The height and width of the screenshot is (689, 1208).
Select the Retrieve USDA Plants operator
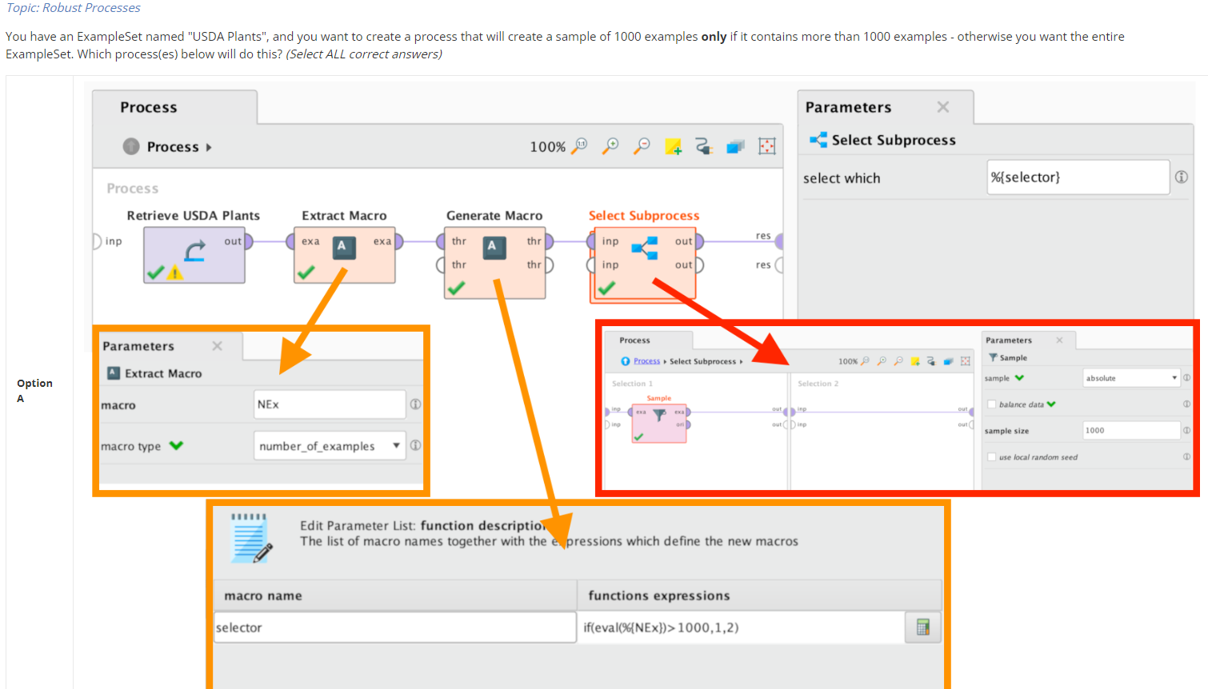click(194, 253)
